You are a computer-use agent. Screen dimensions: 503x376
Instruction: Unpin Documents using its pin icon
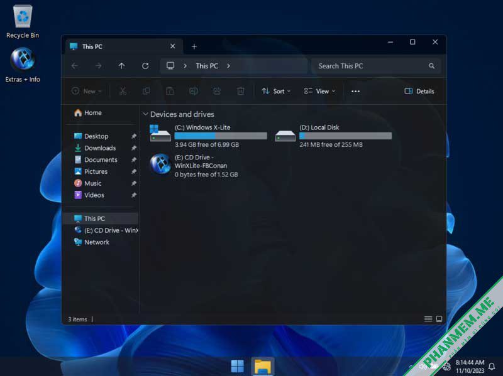(x=134, y=160)
